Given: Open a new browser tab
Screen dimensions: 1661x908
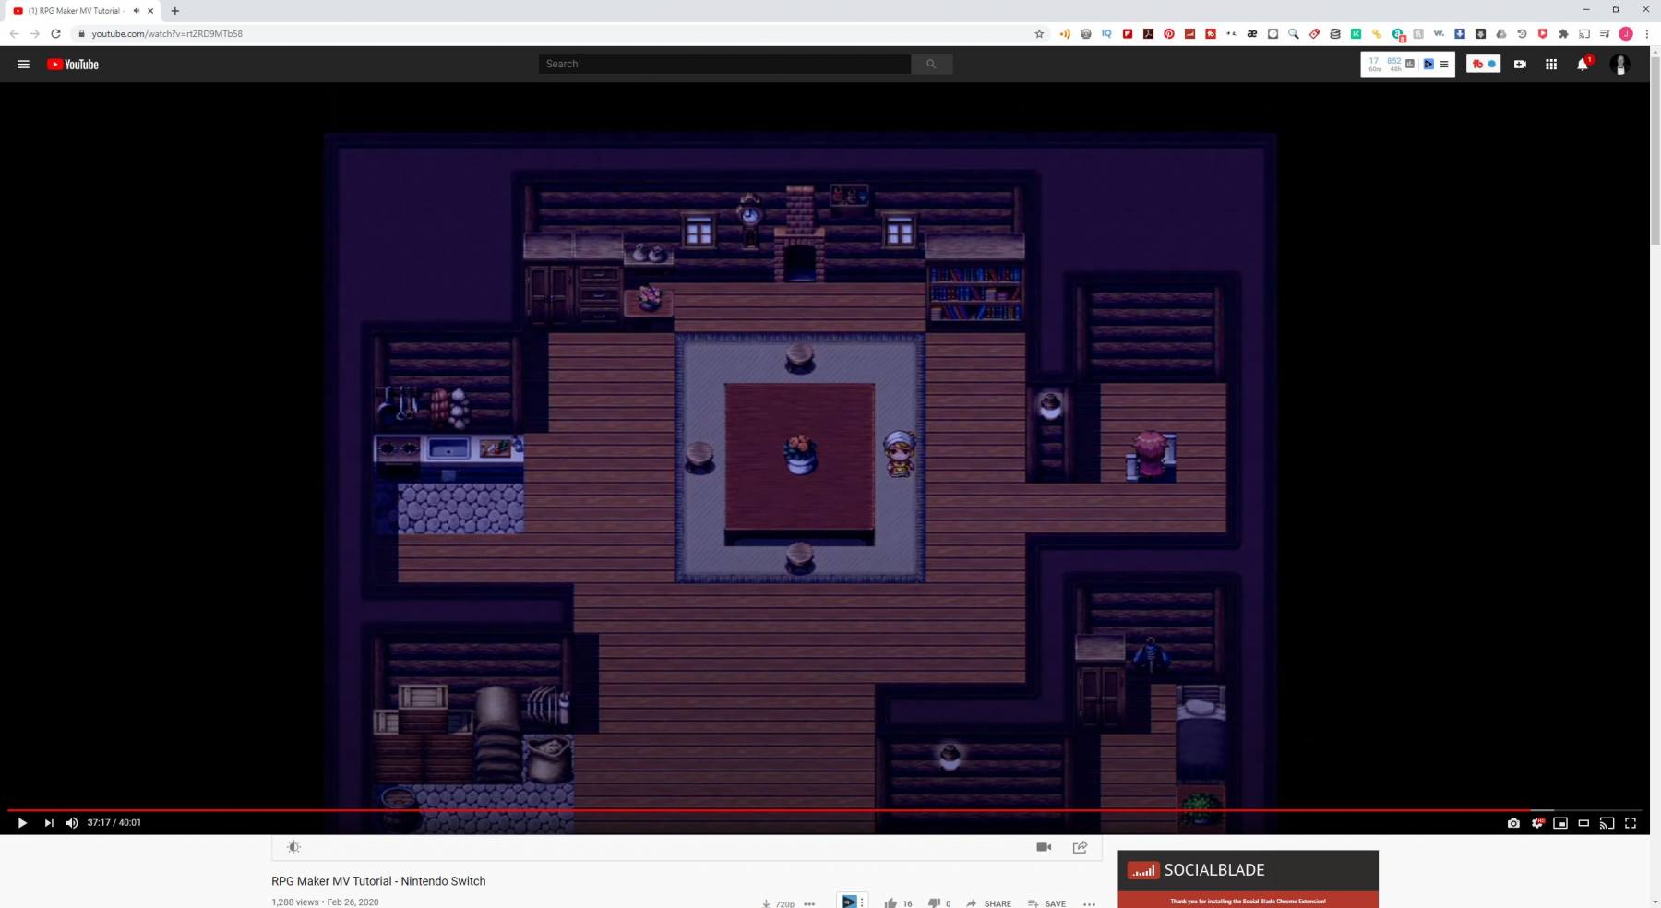Looking at the screenshot, I should click(175, 11).
